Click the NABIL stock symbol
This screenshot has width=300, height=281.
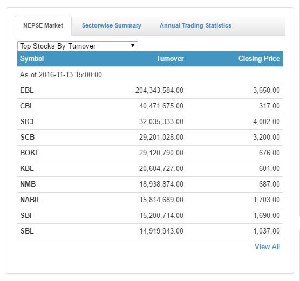pos(30,200)
